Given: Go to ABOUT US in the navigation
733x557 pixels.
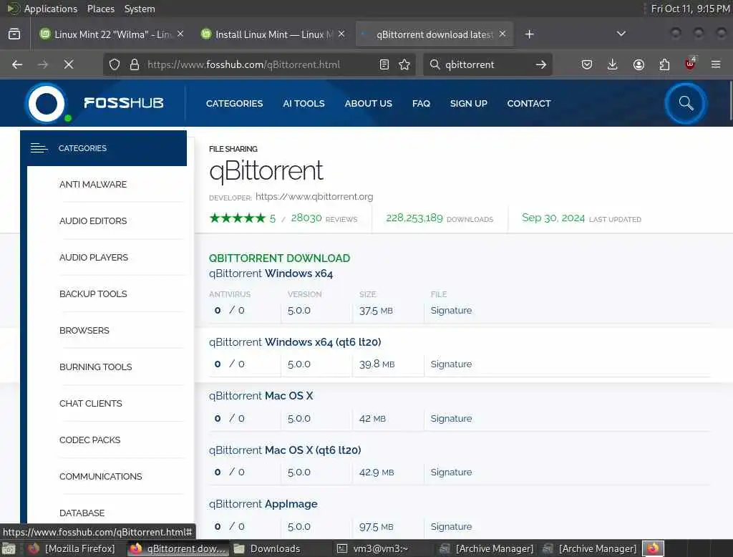Looking at the screenshot, I should pos(369,103).
